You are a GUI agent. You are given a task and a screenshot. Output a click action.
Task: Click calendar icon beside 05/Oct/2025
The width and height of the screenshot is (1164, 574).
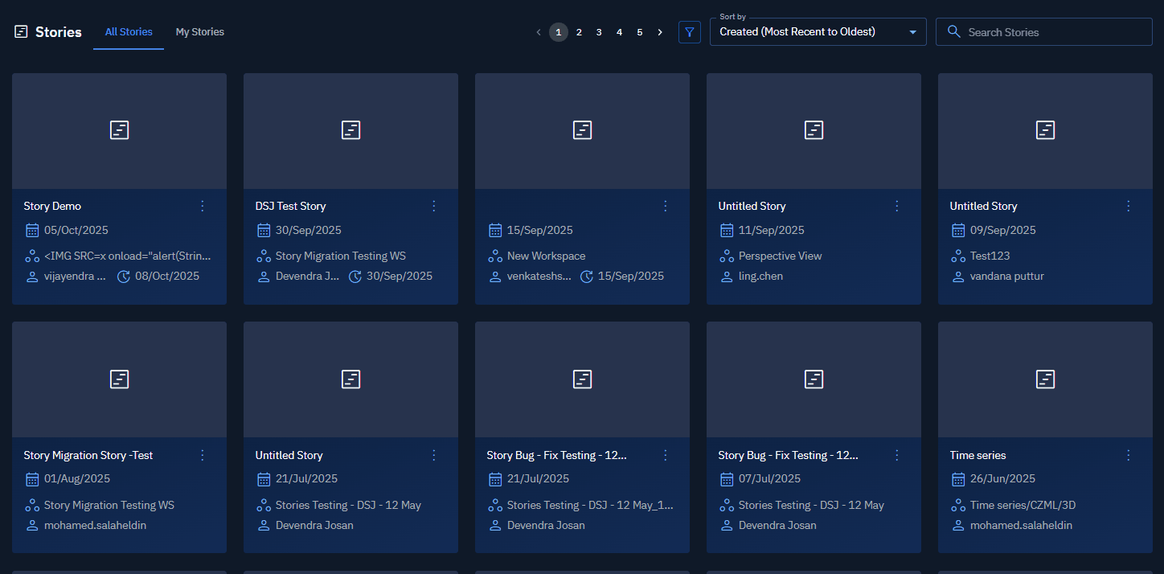[32, 231]
